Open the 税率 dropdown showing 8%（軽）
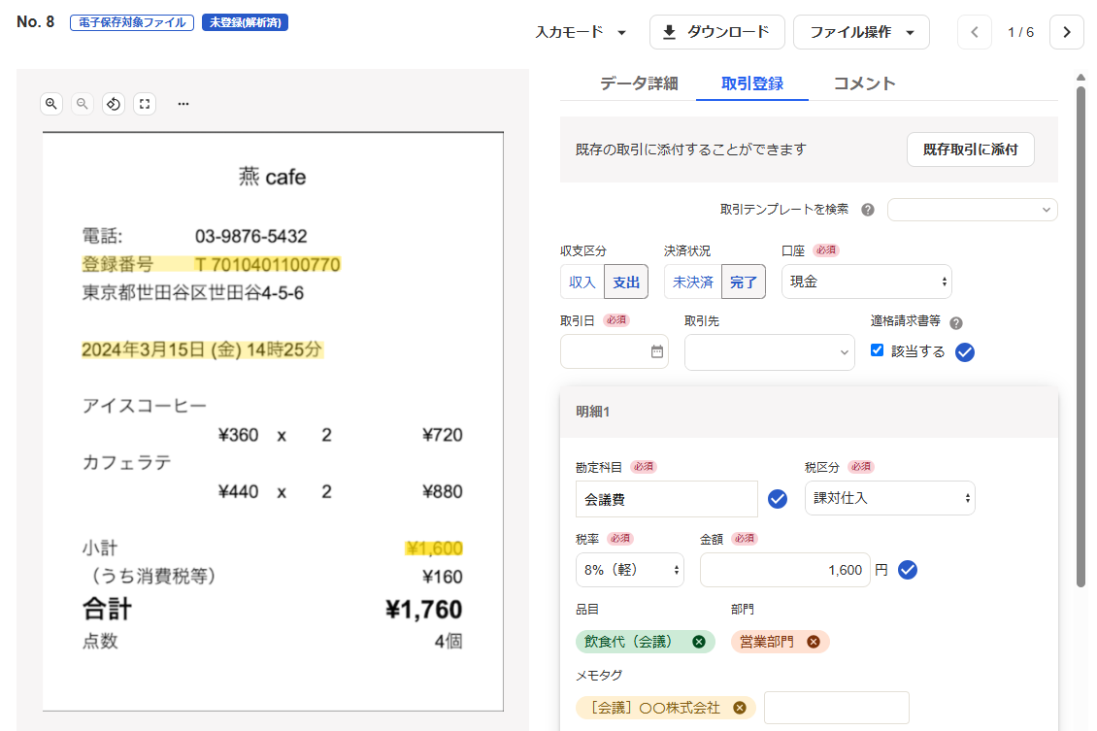The image size is (1097, 731). coord(630,570)
